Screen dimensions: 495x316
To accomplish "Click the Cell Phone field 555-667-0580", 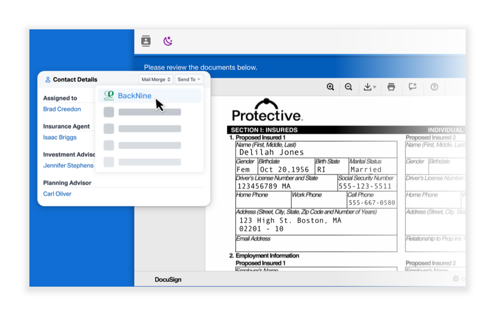I will 371,200.
